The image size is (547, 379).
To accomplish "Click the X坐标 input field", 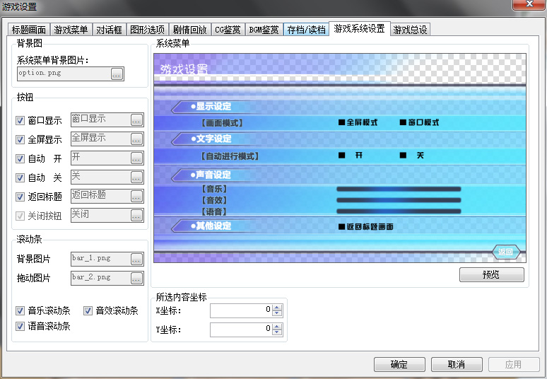I will pyautogui.click(x=241, y=310).
